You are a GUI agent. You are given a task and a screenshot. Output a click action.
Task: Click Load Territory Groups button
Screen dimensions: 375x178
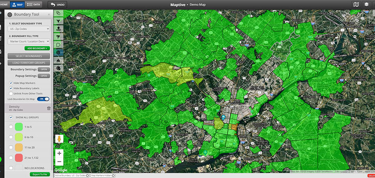pos(29,63)
